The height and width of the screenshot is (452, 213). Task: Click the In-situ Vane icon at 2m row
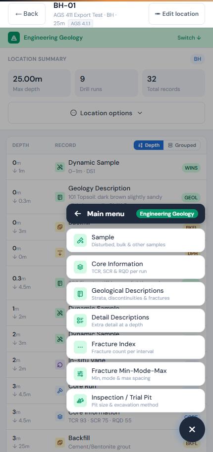coord(60,364)
